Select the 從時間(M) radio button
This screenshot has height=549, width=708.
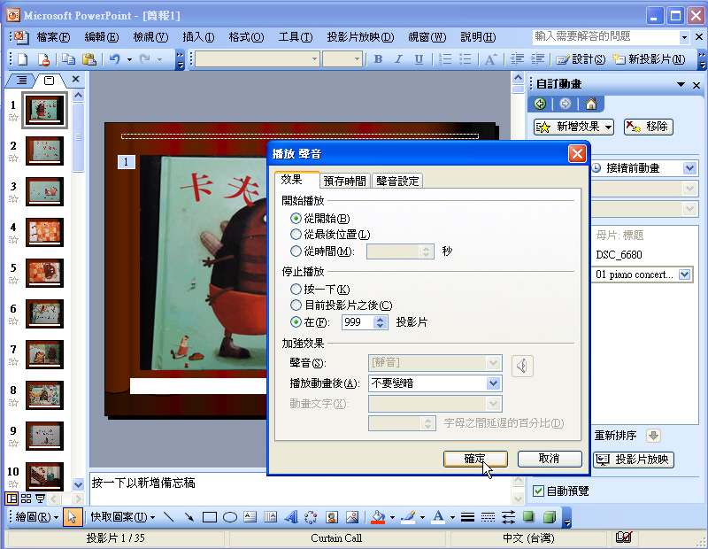point(296,251)
